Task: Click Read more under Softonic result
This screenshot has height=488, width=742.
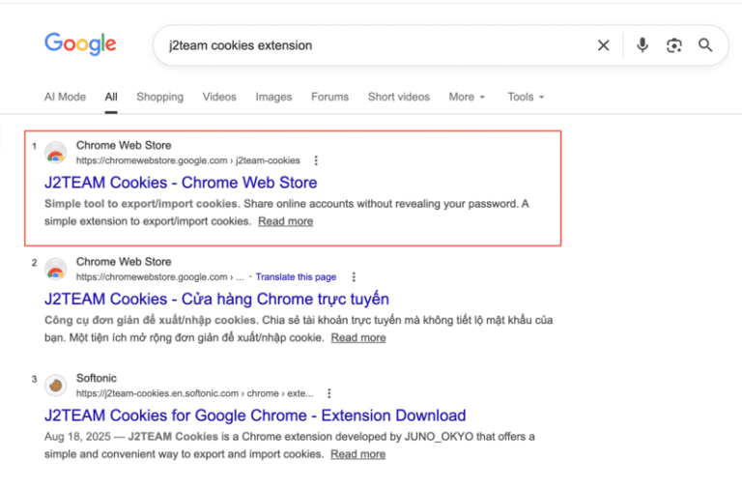Action: coord(357,454)
